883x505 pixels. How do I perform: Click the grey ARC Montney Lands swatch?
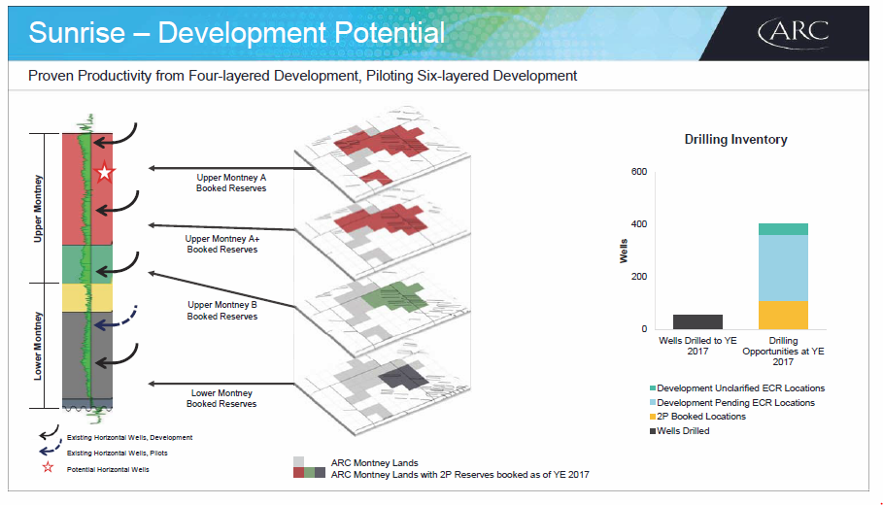coord(299,461)
